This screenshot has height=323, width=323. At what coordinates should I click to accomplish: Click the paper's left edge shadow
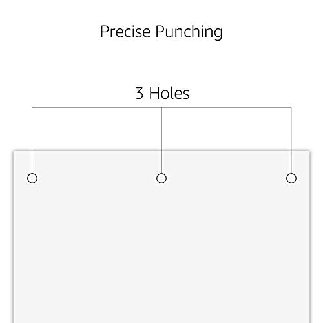click(x=13, y=237)
